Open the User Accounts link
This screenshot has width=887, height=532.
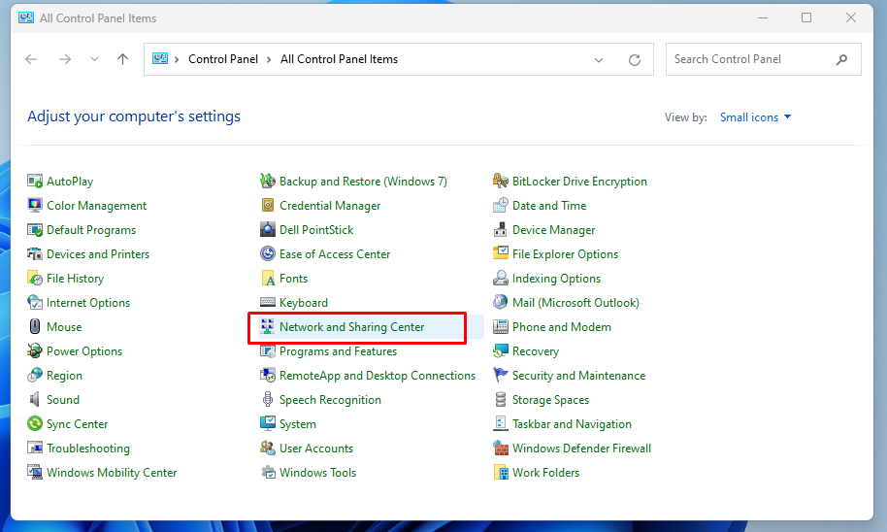click(316, 449)
